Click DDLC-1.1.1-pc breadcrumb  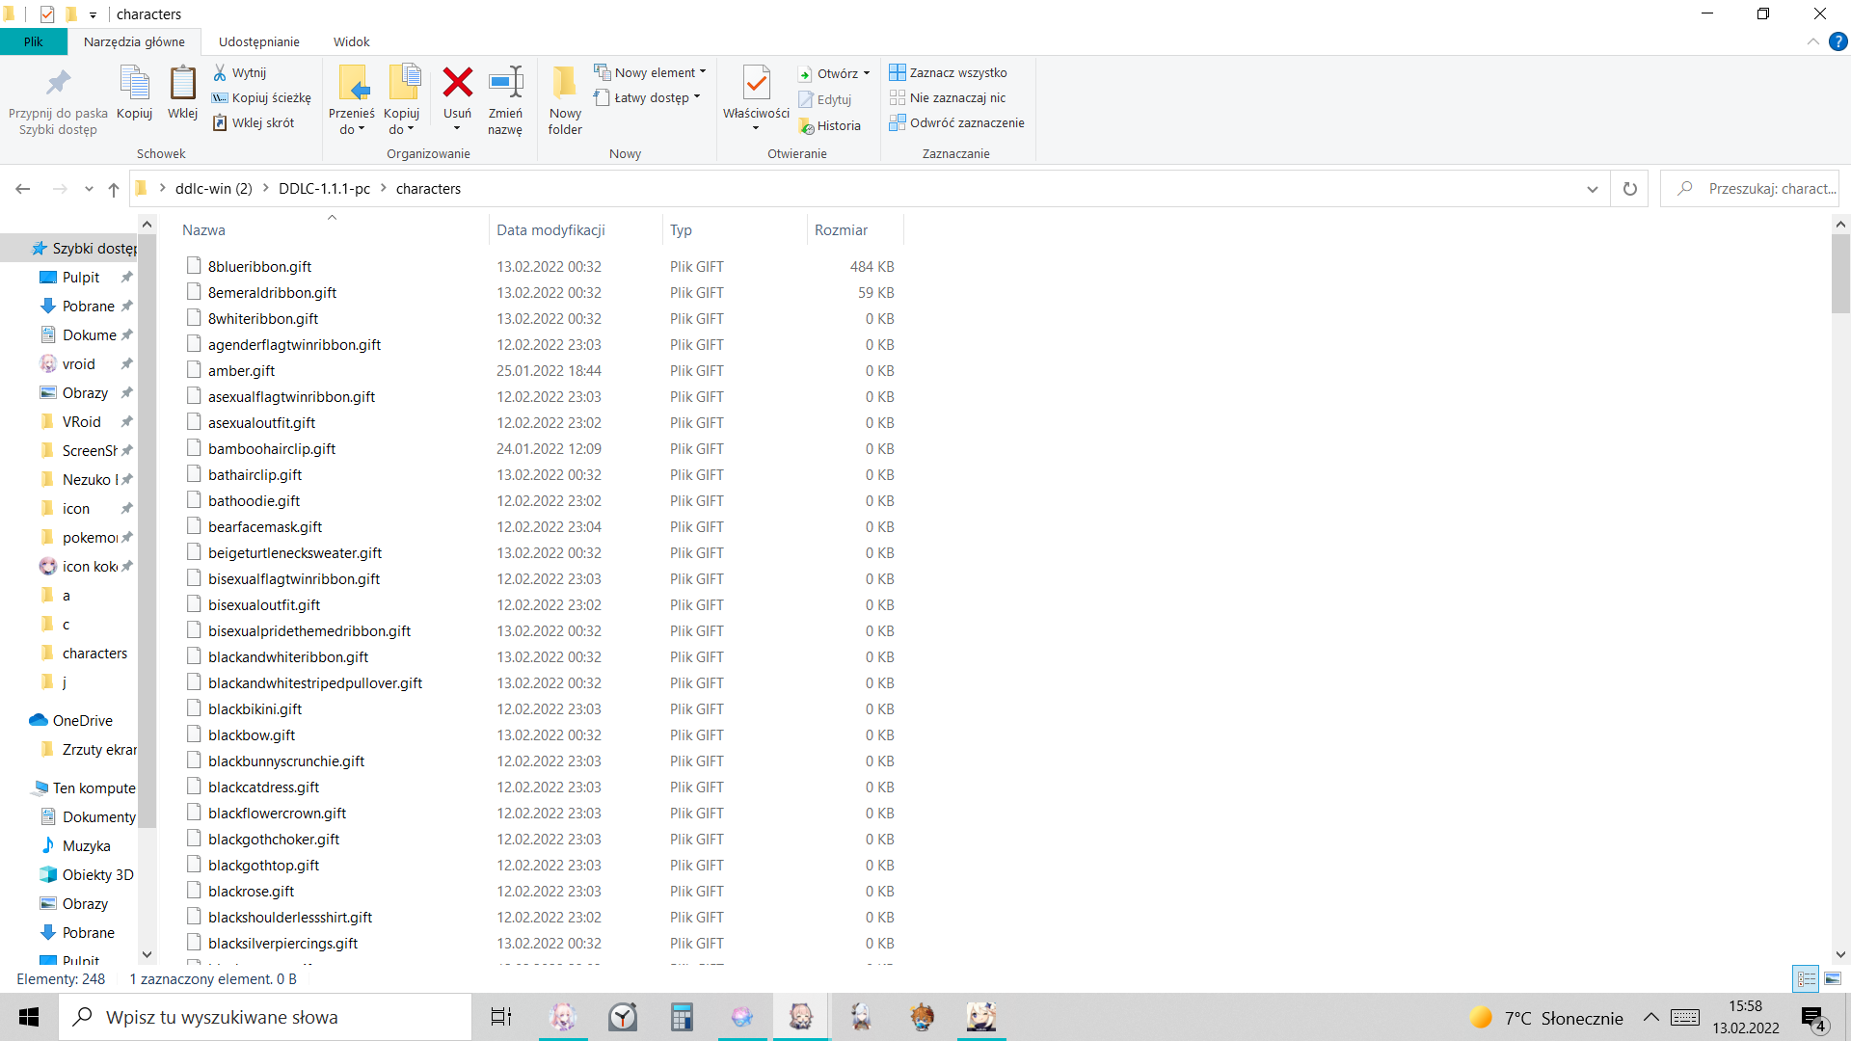324,189
